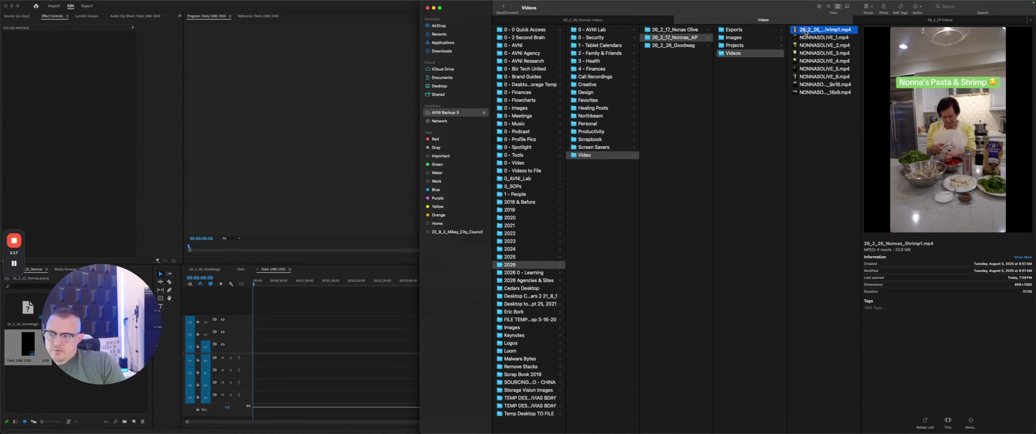
Task: Select the NONNASOLIVE_3.mp4 file
Action: pyautogui.click(x=824, y=53)
